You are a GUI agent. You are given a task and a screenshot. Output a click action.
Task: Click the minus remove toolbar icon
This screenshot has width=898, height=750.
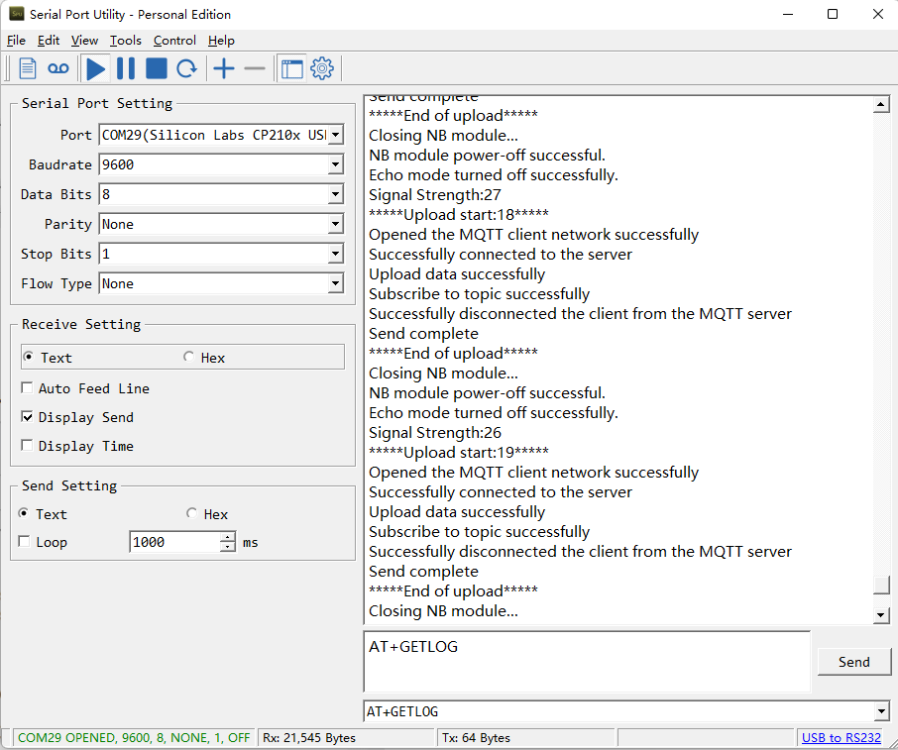tap(255, 68)
